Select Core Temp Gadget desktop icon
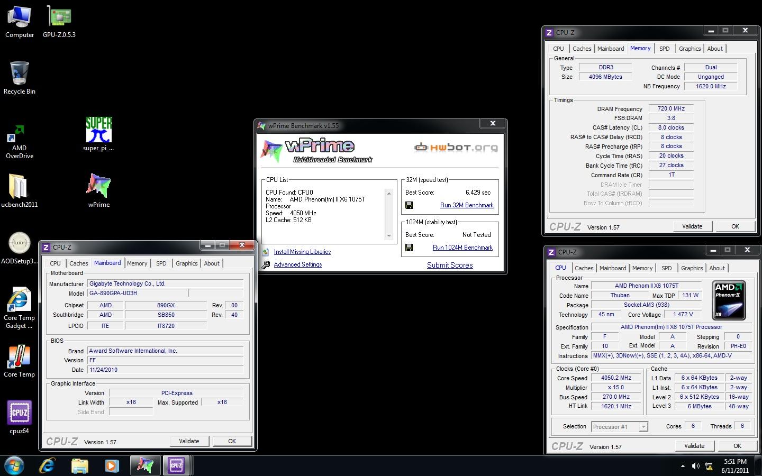Screen dimensions: 762x476 tap(19, 308)
